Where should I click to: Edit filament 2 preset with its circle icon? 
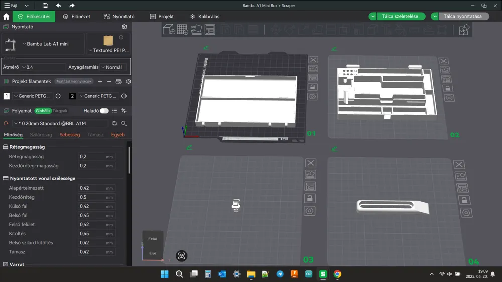124,96
